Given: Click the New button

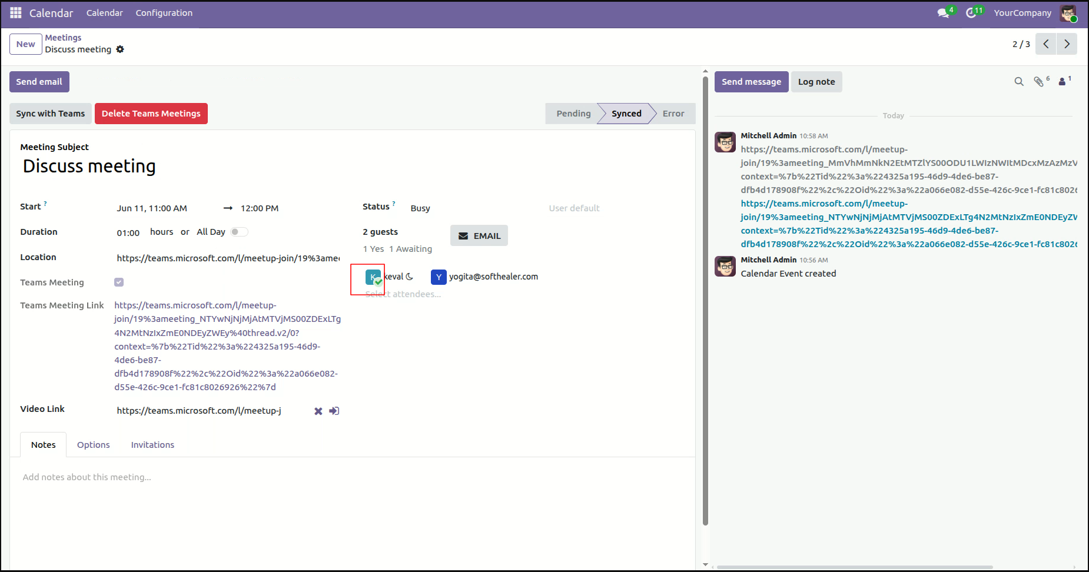Looking at the screenshot, I should [26, 44].
